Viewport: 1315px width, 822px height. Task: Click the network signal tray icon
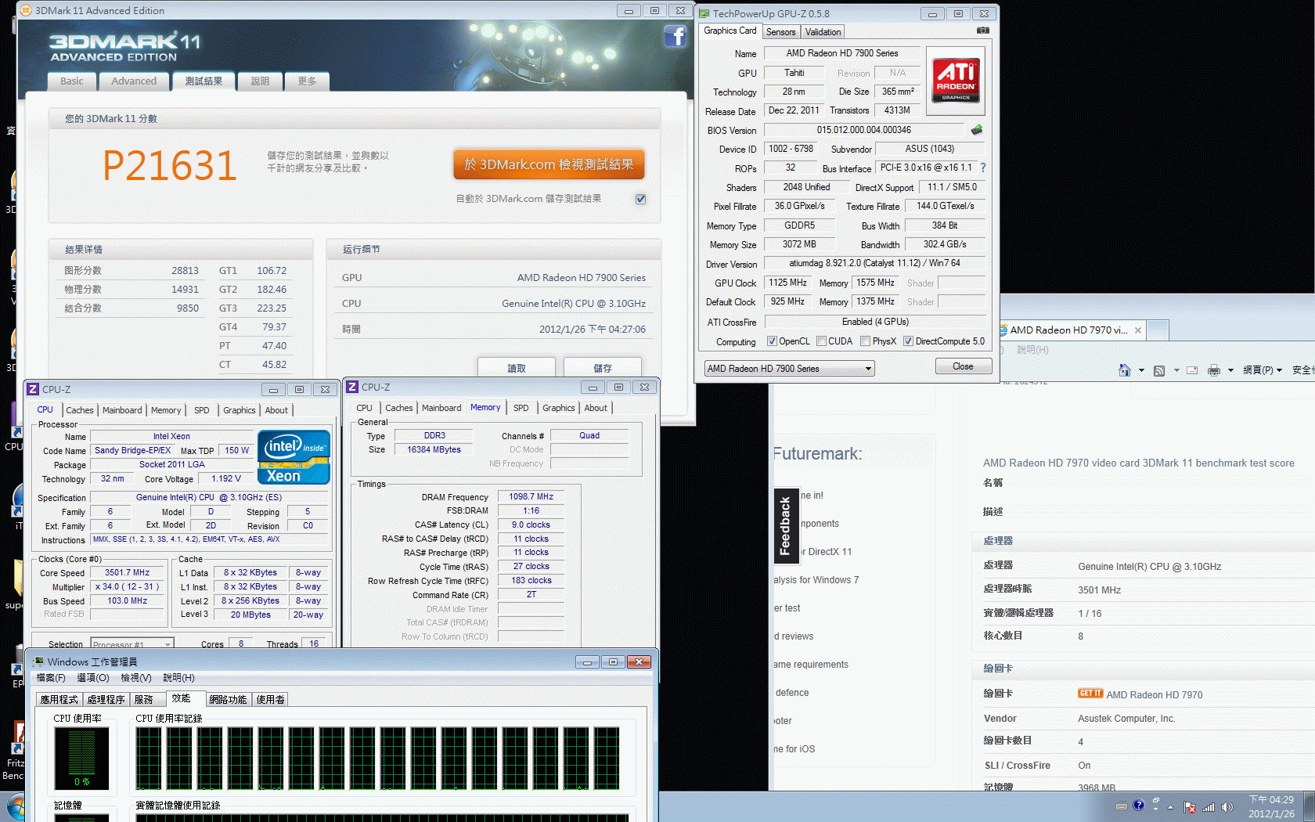(x=1209, y=806)
